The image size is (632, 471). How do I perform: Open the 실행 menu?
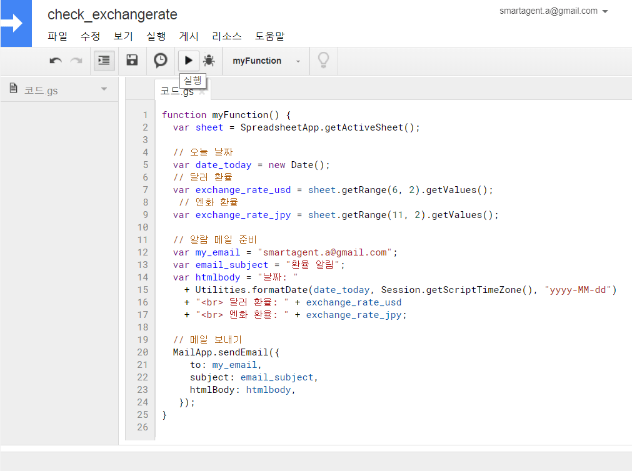click(156, 36)
